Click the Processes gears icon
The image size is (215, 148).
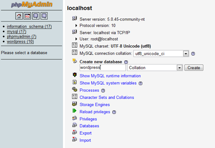74,89
